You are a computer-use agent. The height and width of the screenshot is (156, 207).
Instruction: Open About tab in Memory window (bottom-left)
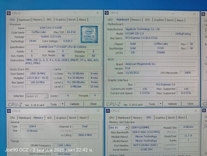pyautogui.click(x=83, y=118)
